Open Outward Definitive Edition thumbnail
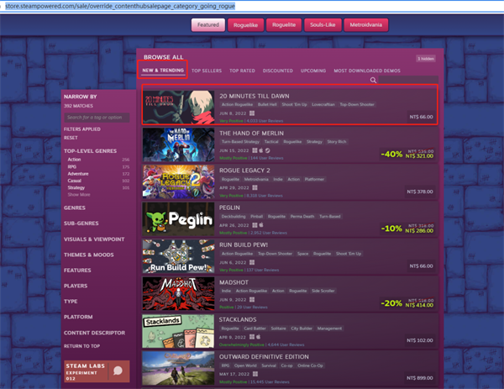This screenshot has height=389, width=504. [x=178, y=368]
